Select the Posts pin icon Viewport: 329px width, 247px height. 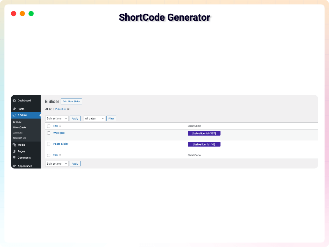[15, 109]
